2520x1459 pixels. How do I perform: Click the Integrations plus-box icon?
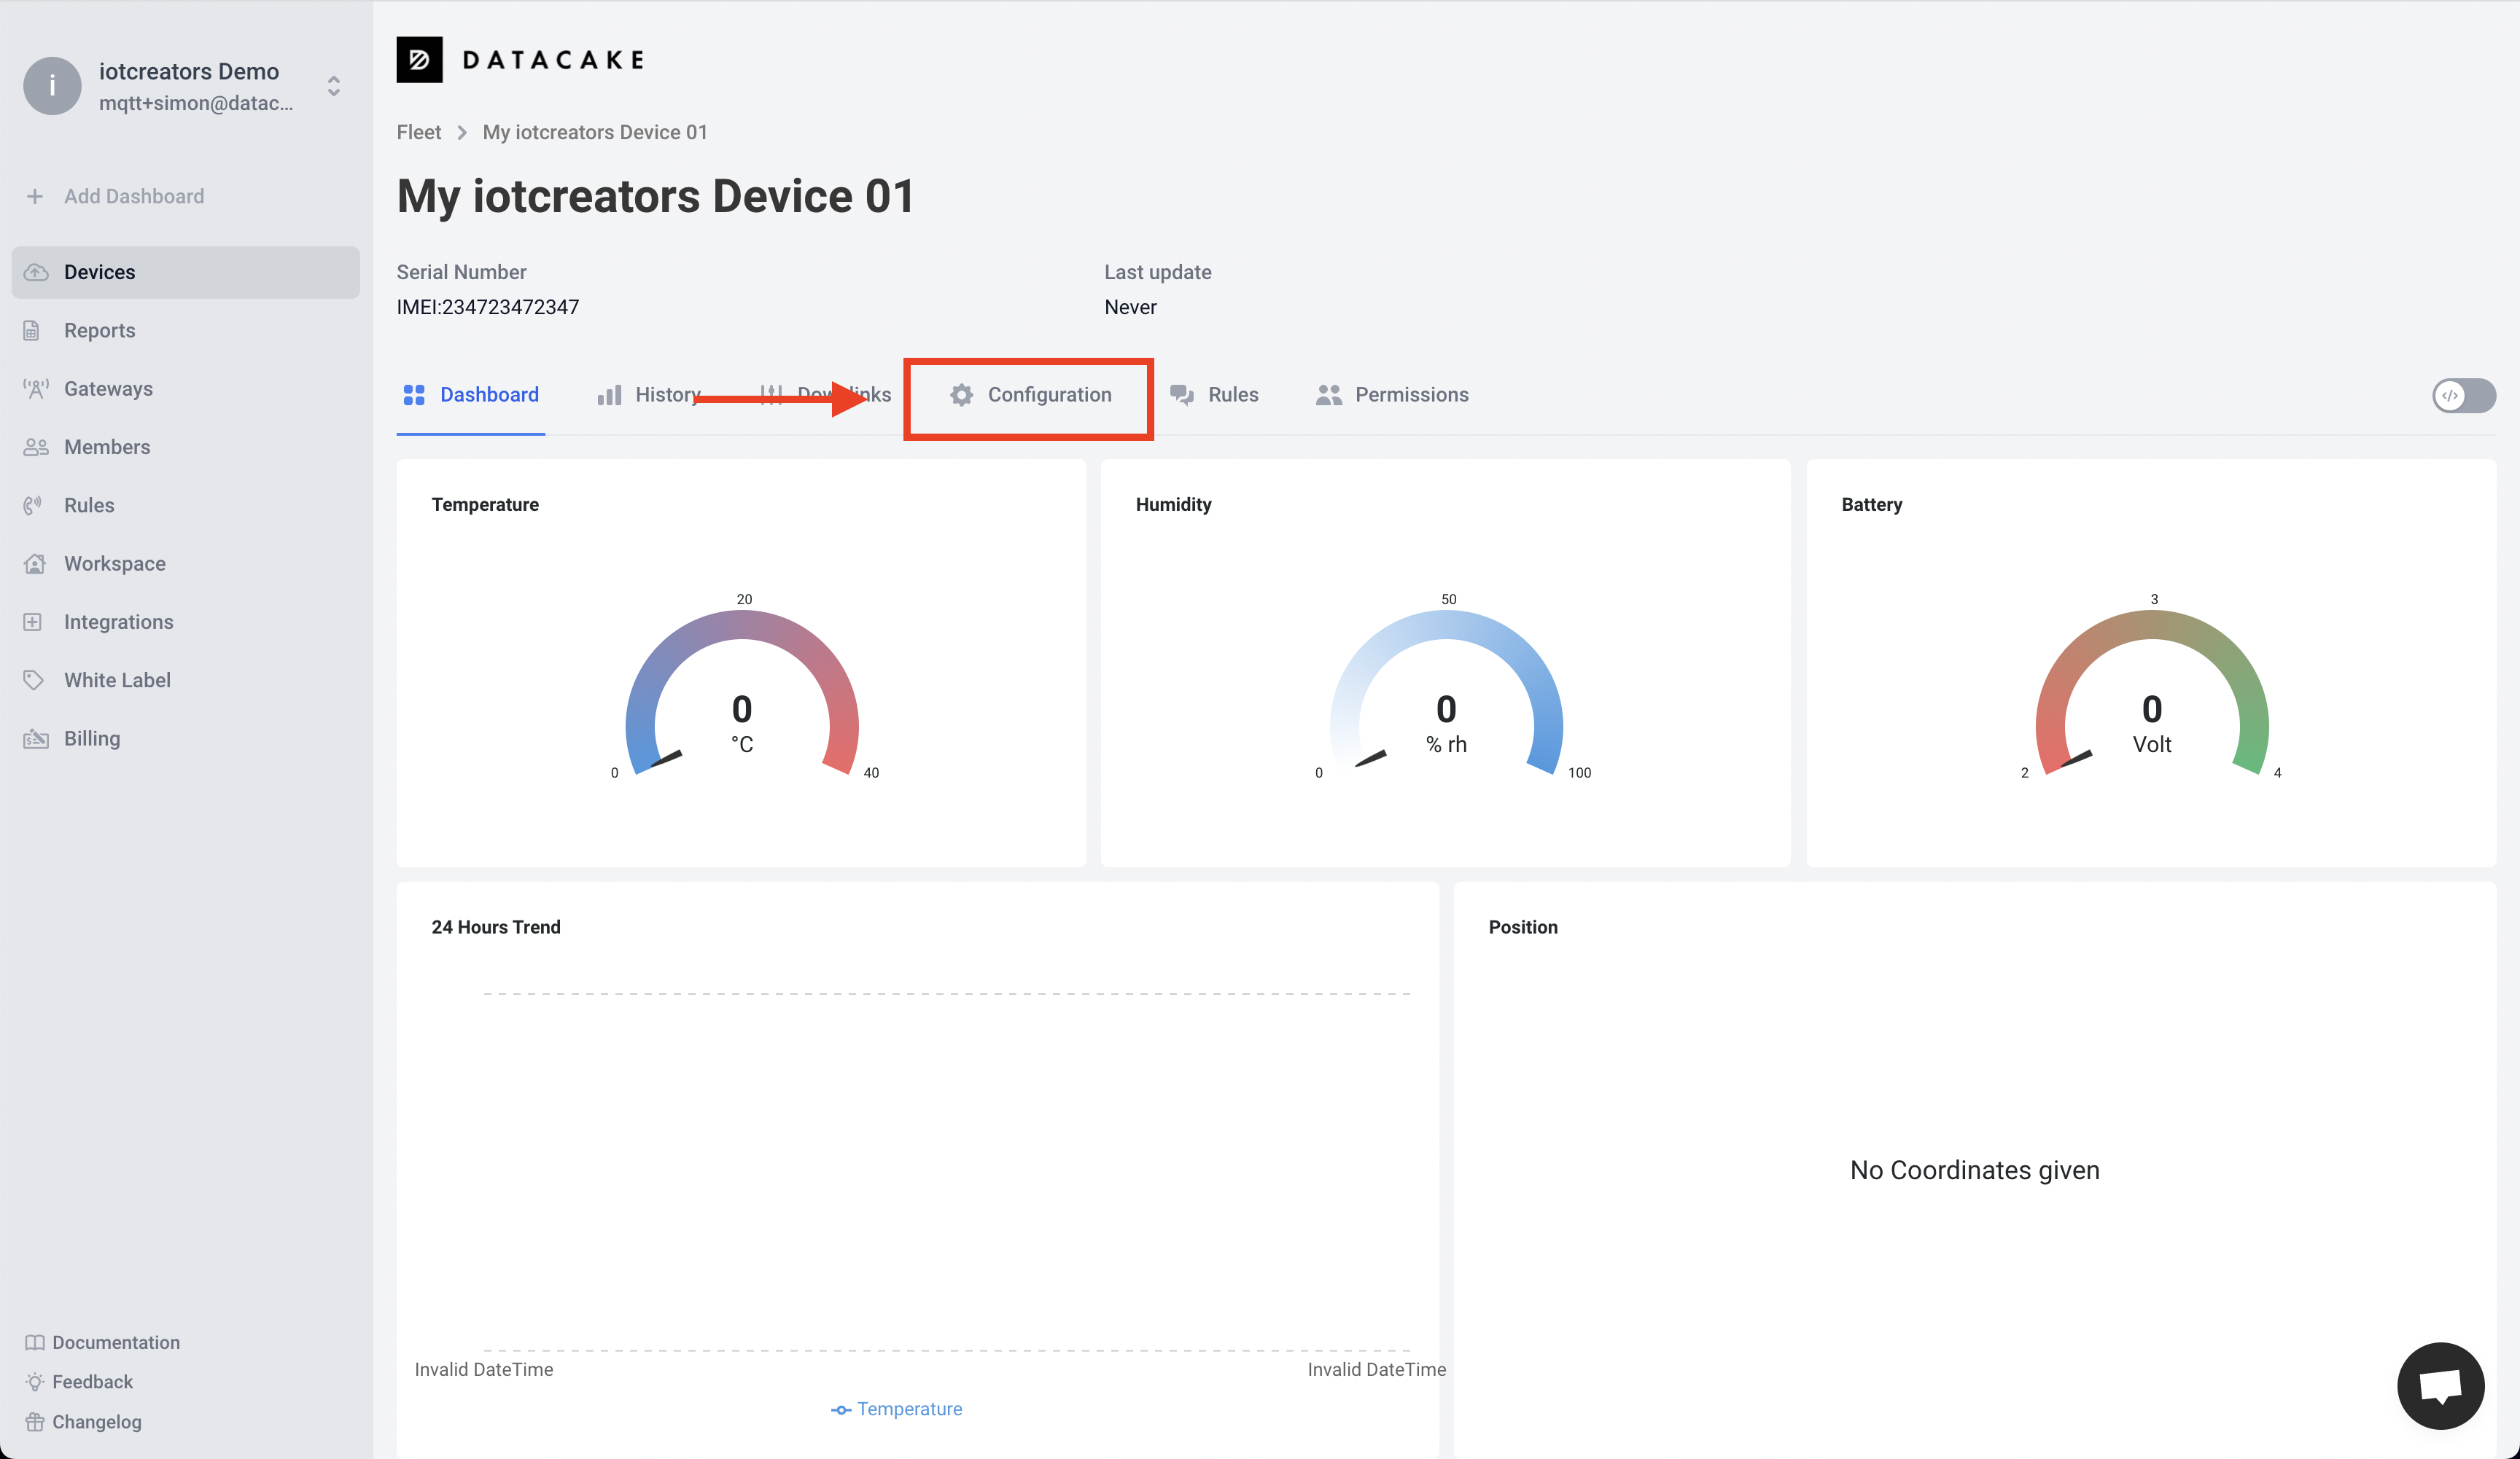pos(33,622)
